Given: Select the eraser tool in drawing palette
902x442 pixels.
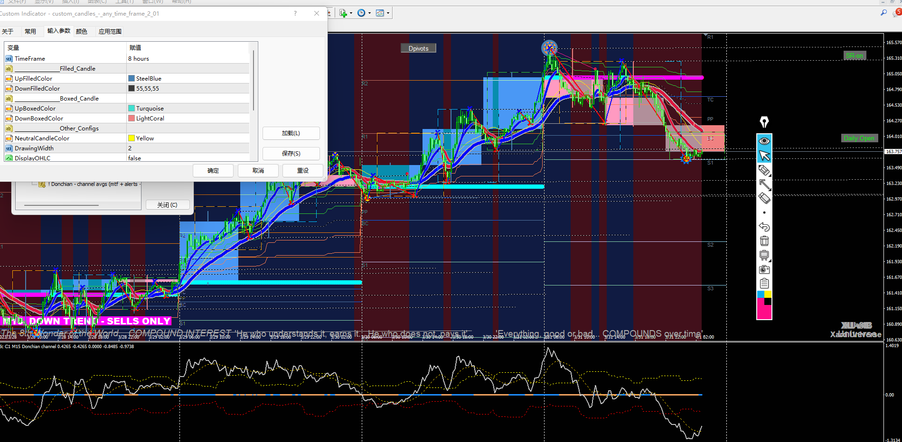Looking at the screenshot, I should 764,198.
